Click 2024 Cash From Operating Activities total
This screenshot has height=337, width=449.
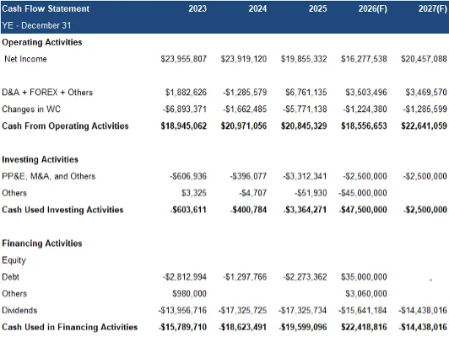tap(244, 126)
